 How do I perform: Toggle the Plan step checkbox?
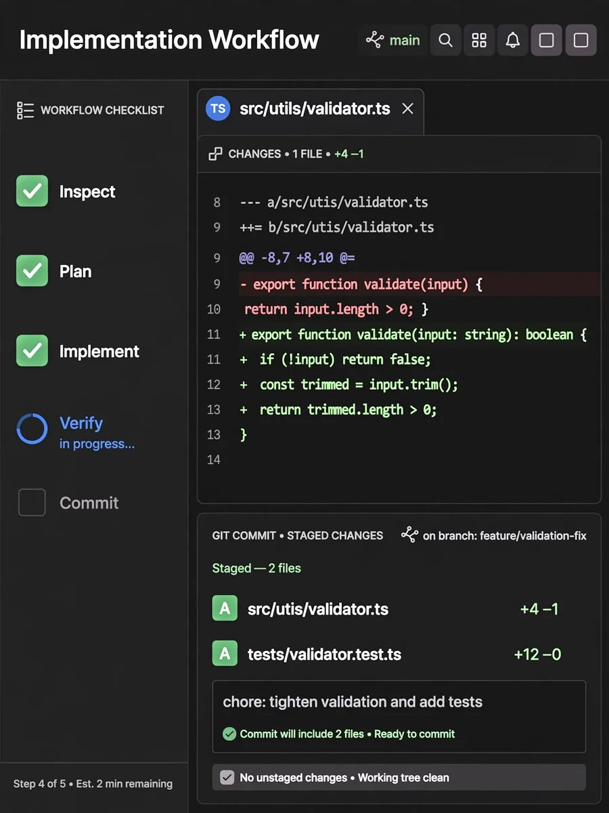pos(32,271)
